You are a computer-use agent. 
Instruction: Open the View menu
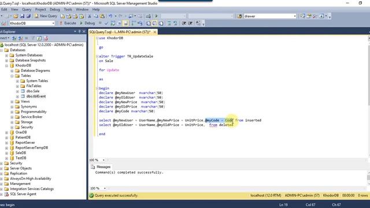point(14,9)
